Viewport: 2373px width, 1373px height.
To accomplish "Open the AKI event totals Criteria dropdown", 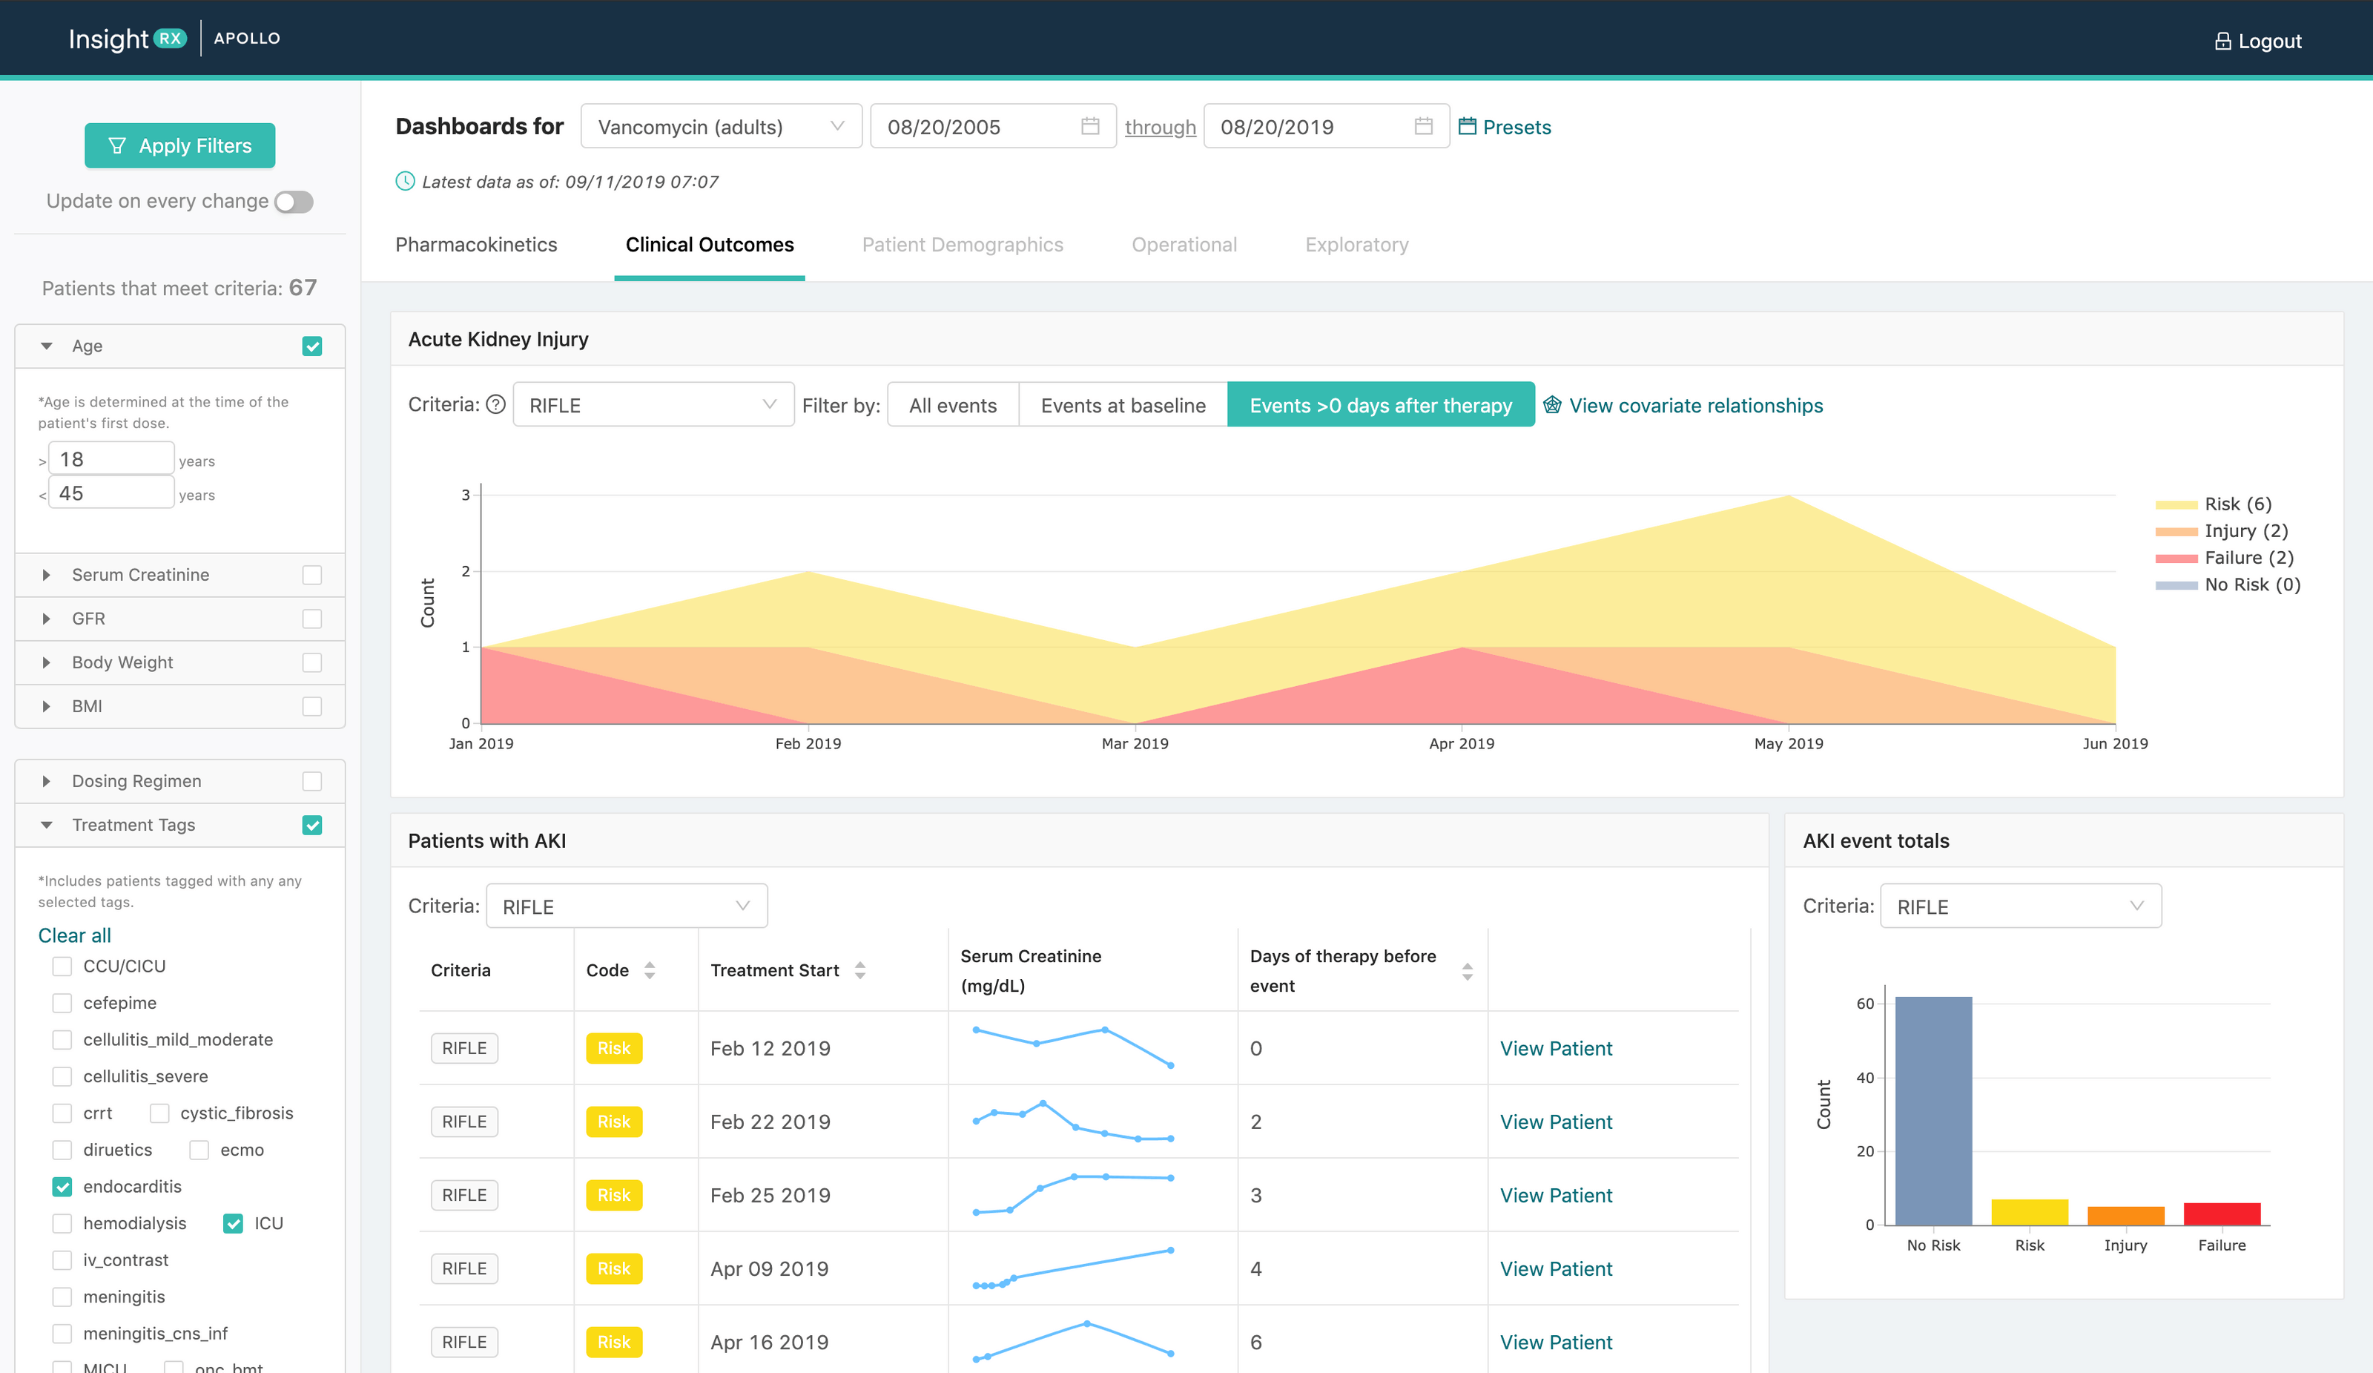I will 2020,906.
